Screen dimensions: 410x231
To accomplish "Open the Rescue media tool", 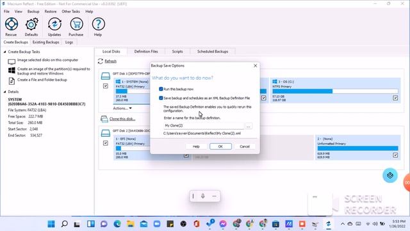I will 11,27.
